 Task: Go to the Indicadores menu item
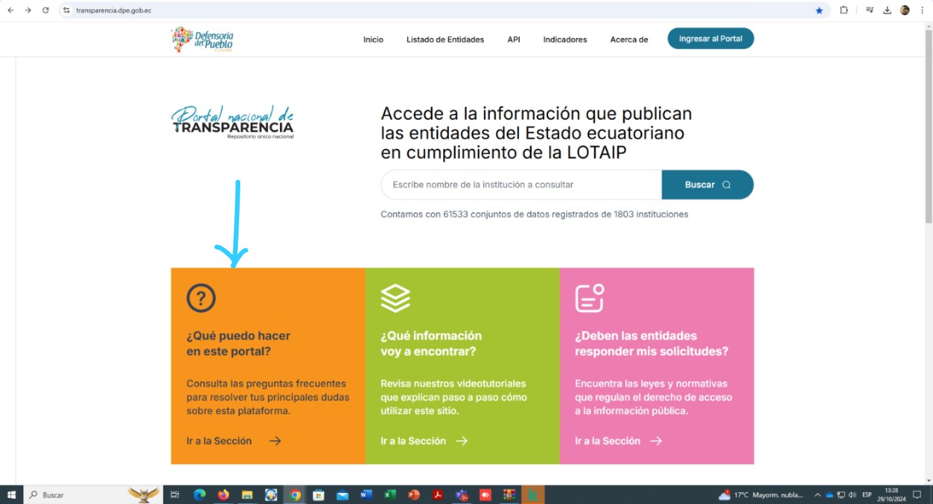[564, 40]
